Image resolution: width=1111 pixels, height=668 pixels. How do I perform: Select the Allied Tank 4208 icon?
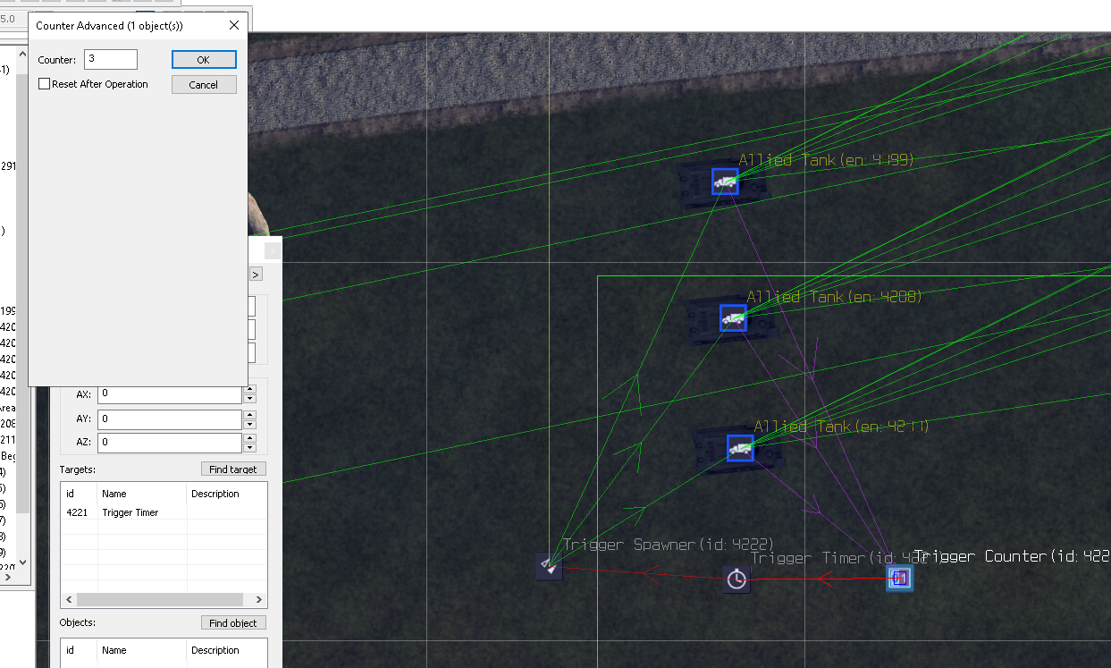pos(733,317)
